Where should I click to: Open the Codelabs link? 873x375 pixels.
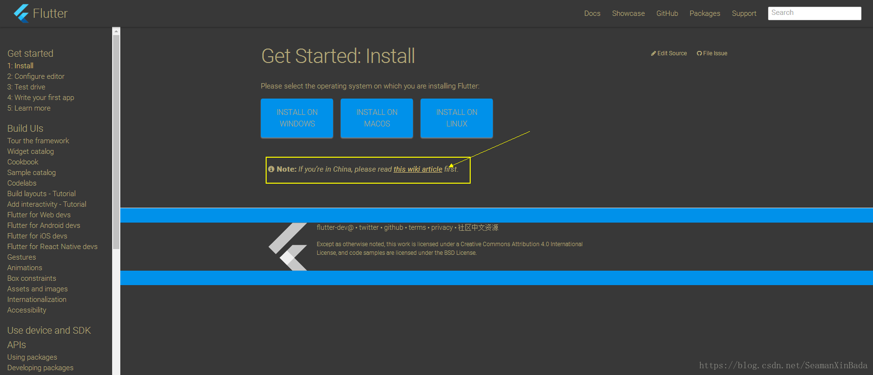click(22, 183)
